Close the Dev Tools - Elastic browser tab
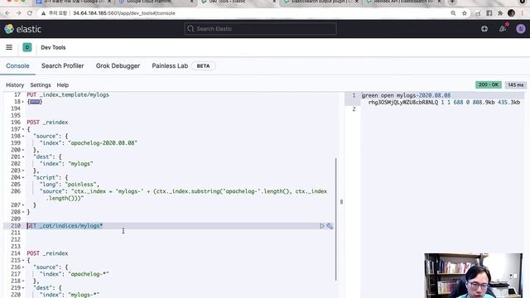Viewport: 530px width, 298px height. (274, 2)
